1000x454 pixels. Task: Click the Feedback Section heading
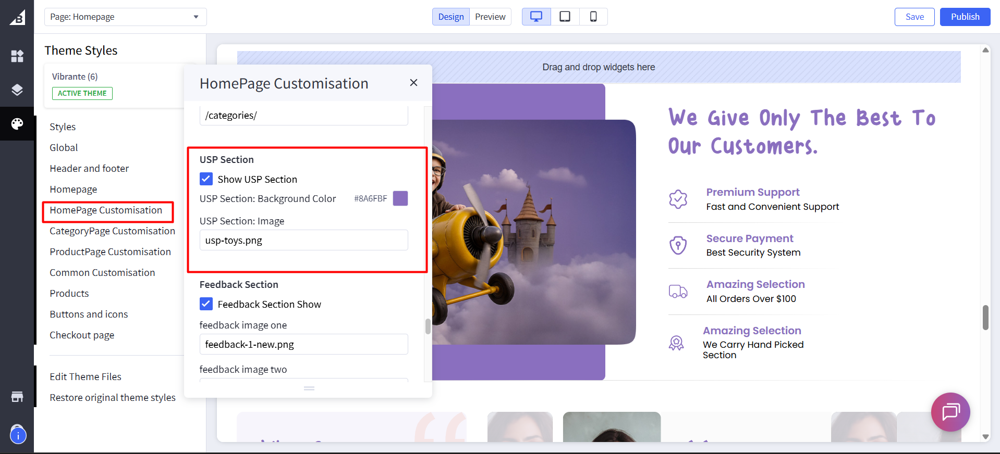click(239, 285)
